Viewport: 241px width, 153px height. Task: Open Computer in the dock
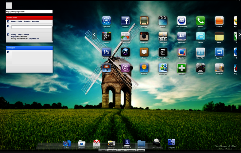pos(171,143)
